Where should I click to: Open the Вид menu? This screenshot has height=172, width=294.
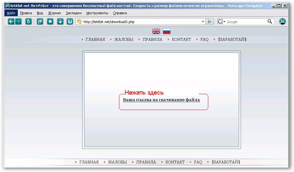pos(40,13)
